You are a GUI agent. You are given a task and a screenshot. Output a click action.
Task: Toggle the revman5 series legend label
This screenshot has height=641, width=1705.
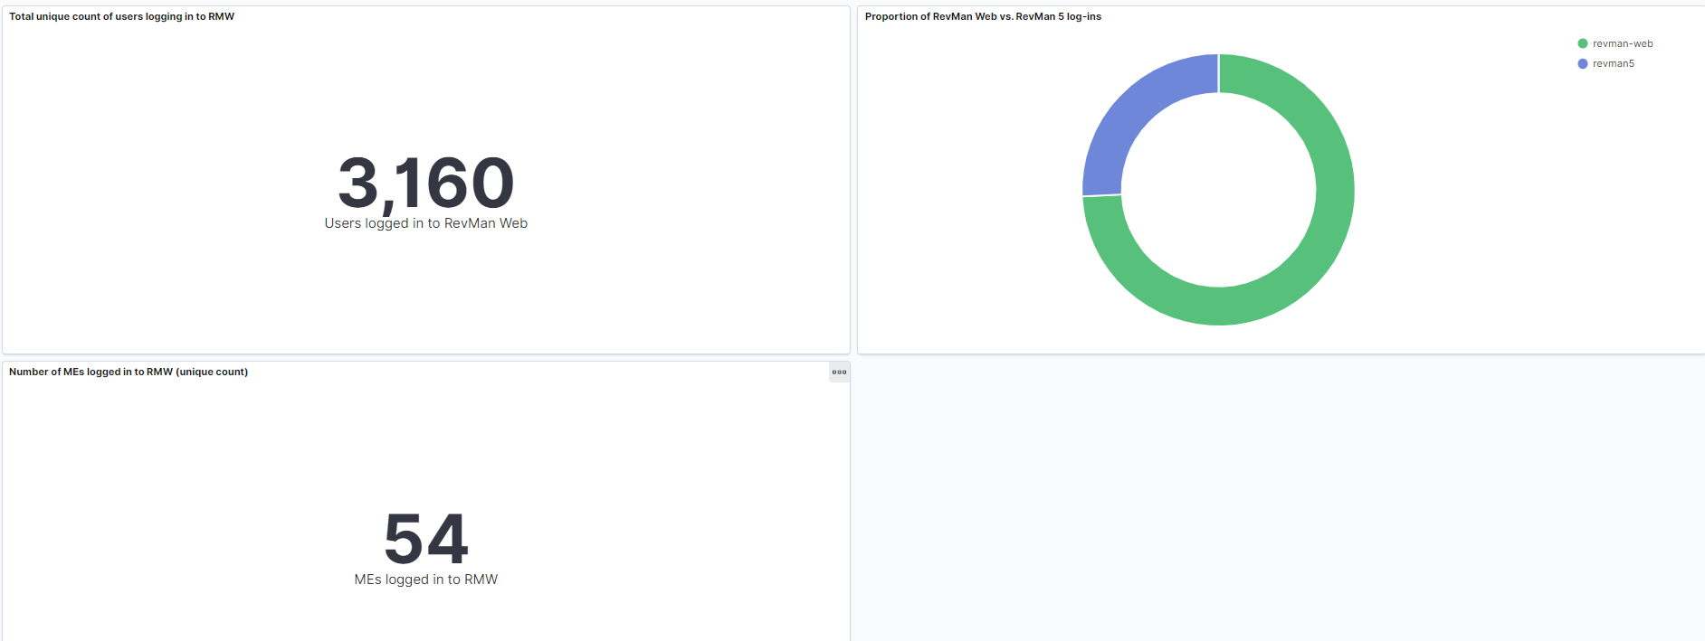pyautogui.click(x=1613, y=63)
